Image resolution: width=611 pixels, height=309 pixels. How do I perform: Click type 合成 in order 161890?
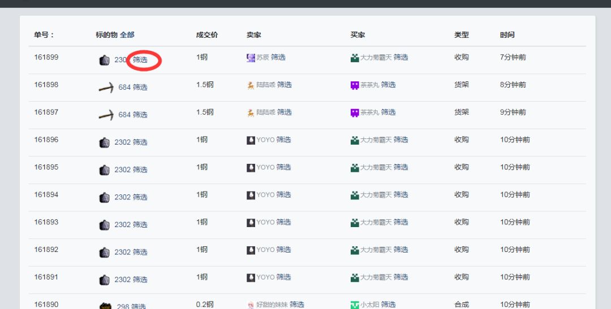pyautogui.click(x=462, y=304)
